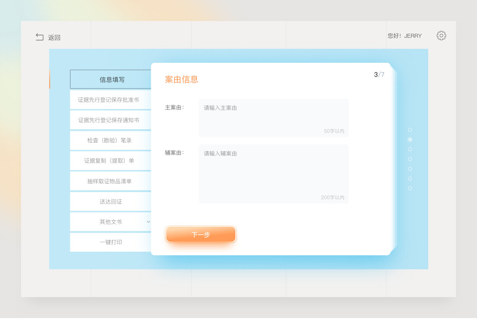Go to the last step dot
The image size is (477, 330).
pos(410,188)
